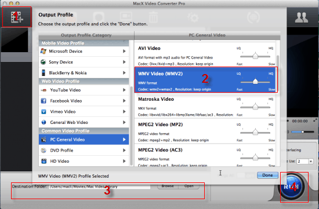The height and width of the screenshot is (209, 319).
Task: Expand the DVD Profile arrow
Action: (x=124, y=151)
